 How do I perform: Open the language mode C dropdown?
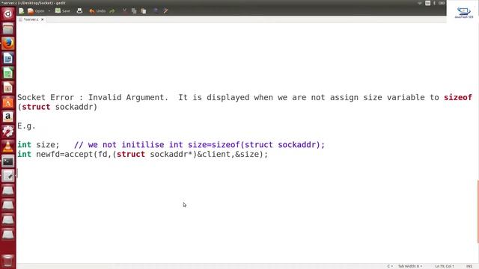390,266
